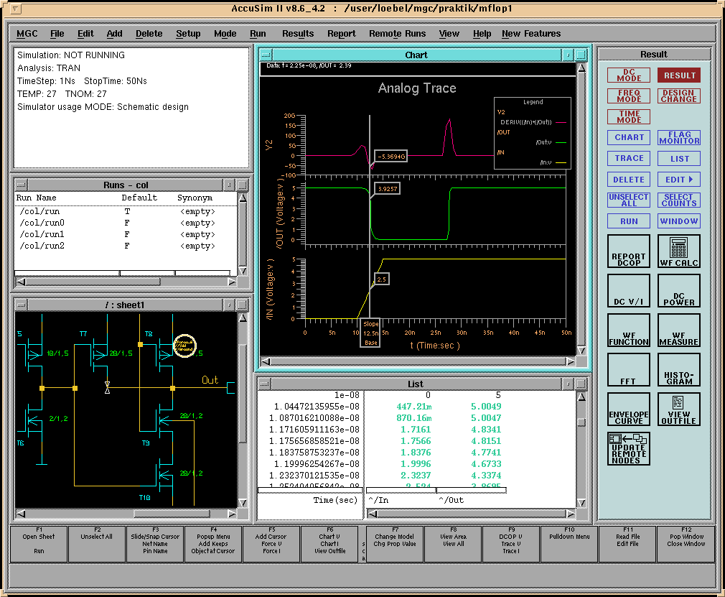Open the Chart window menu button
725x597 pixels.
click(x=266, y=55)
